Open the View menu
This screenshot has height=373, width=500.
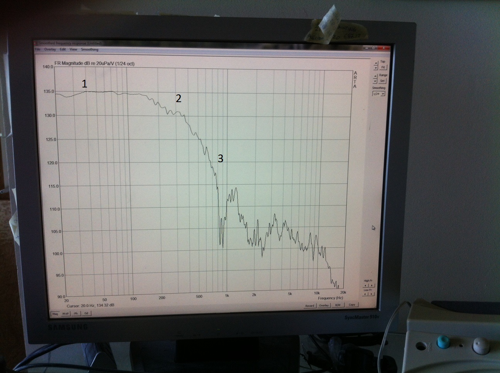(73, 49)
